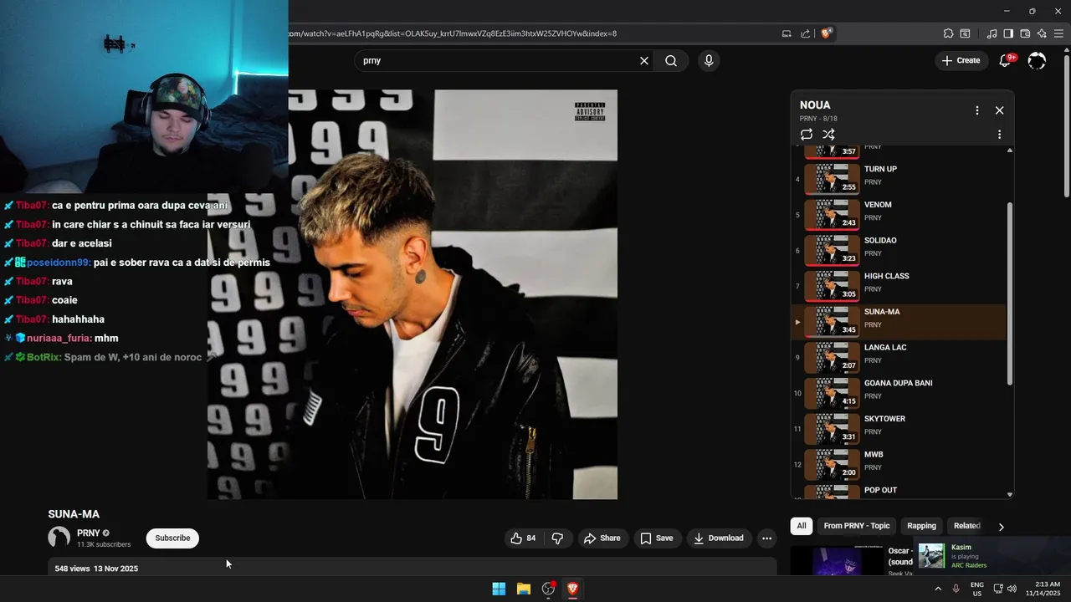
Task: Open the Oscar suggested video thumbnail
Action: 837,561
